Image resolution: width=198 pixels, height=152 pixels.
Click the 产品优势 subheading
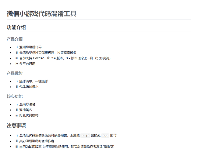[x=15, y=73]
